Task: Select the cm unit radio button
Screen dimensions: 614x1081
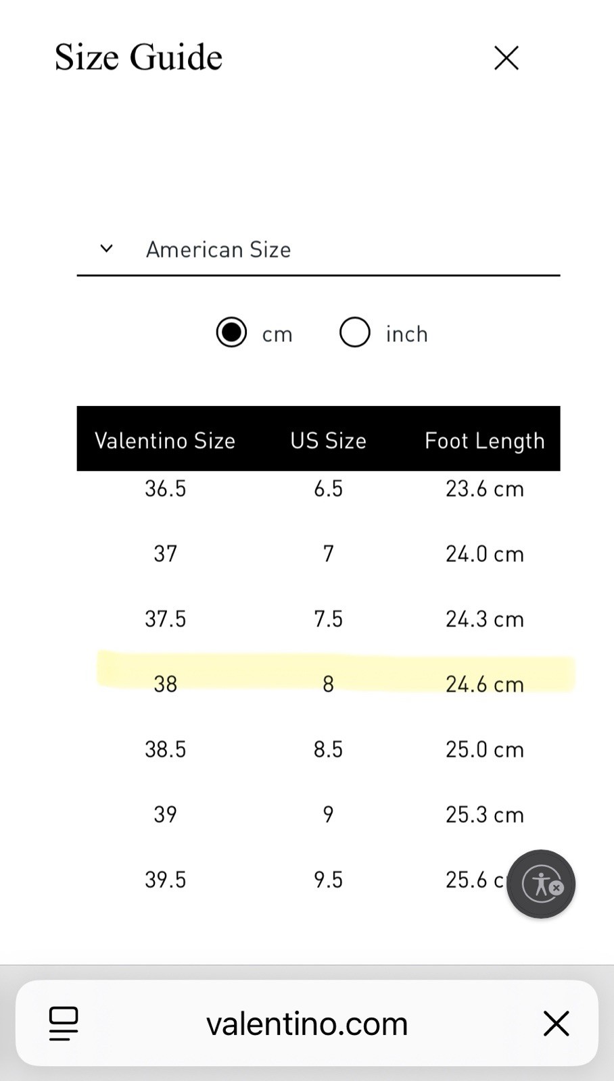Action: tap(232, 332)
